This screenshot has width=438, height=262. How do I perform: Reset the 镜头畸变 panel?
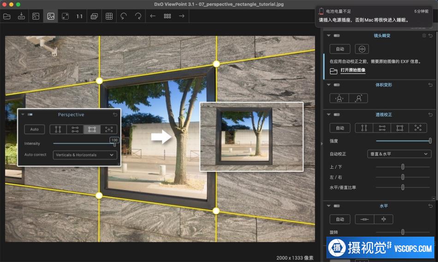[431, 35]
